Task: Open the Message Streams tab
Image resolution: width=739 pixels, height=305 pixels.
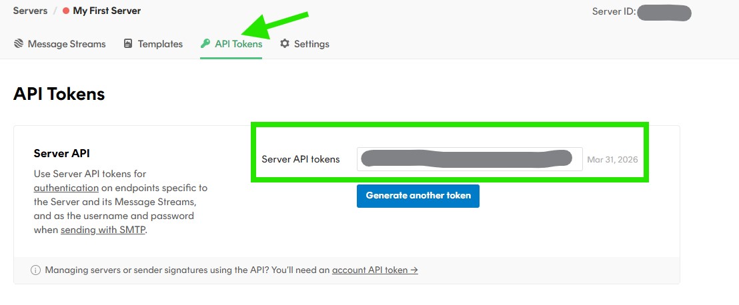Action: [x=67, y=44]
